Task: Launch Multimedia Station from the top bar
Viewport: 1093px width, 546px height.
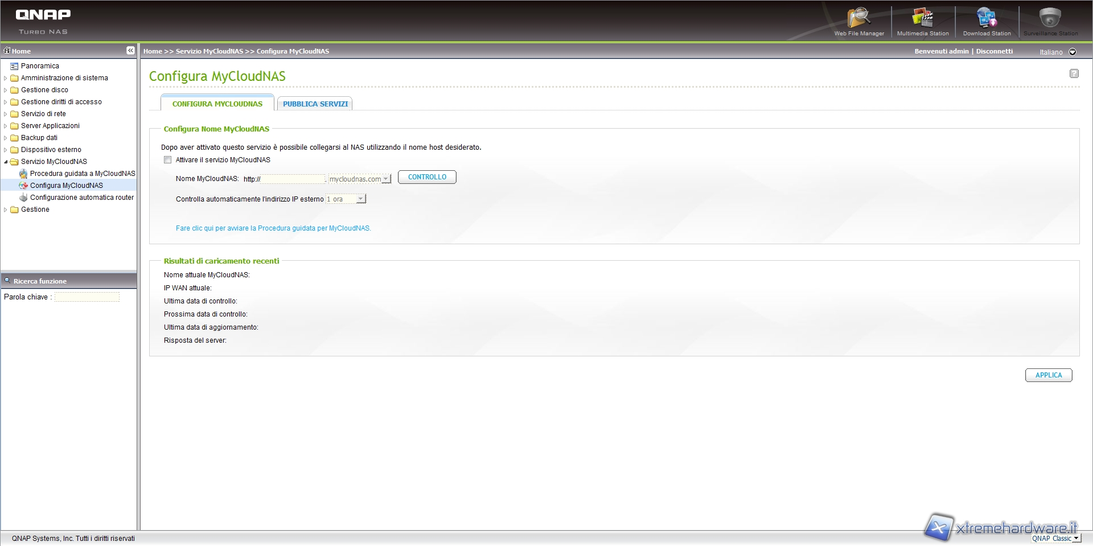Action: pyautogui.click(x=922, y=19)
